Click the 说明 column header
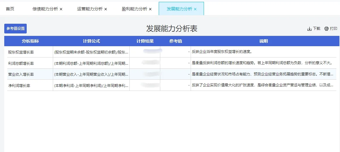Image resolution: width=340 pixels, height=152 pixels. point(263,41)
